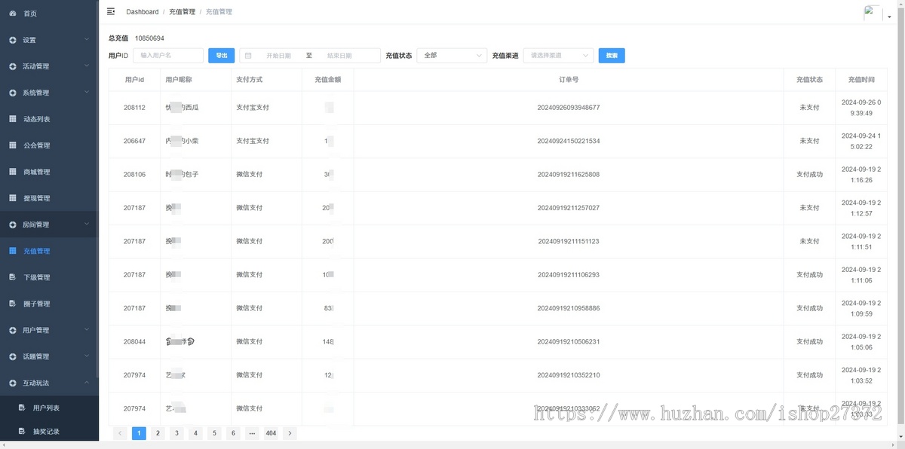This screenshot has height=449, width=905.
Task: Open 下级管理 via its document icon
Action: [13, 277]
